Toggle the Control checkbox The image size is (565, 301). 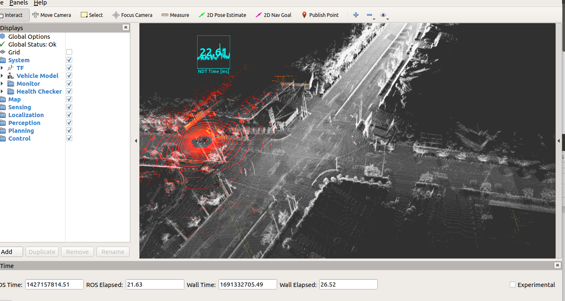click(69, 138)
